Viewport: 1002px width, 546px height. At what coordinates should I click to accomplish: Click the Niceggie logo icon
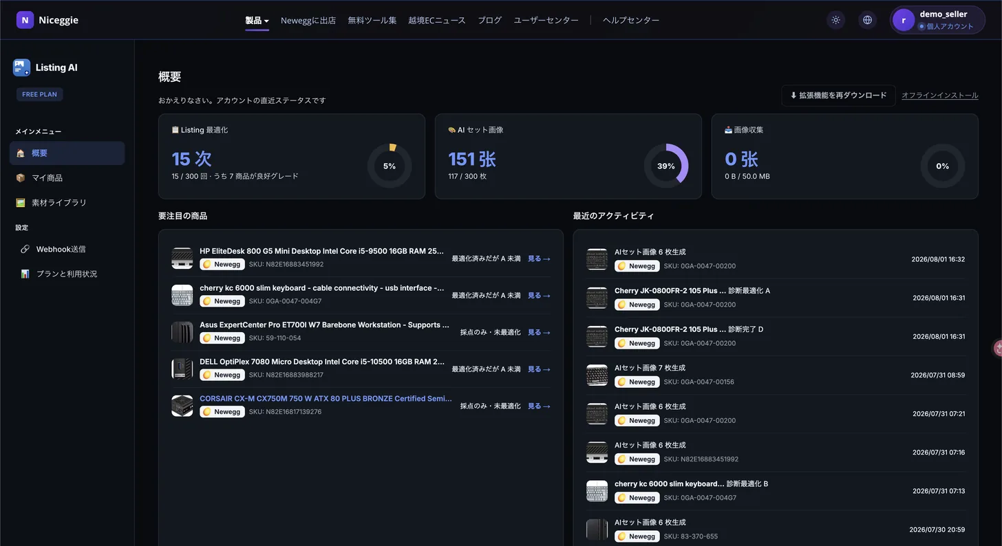[25, 20]
